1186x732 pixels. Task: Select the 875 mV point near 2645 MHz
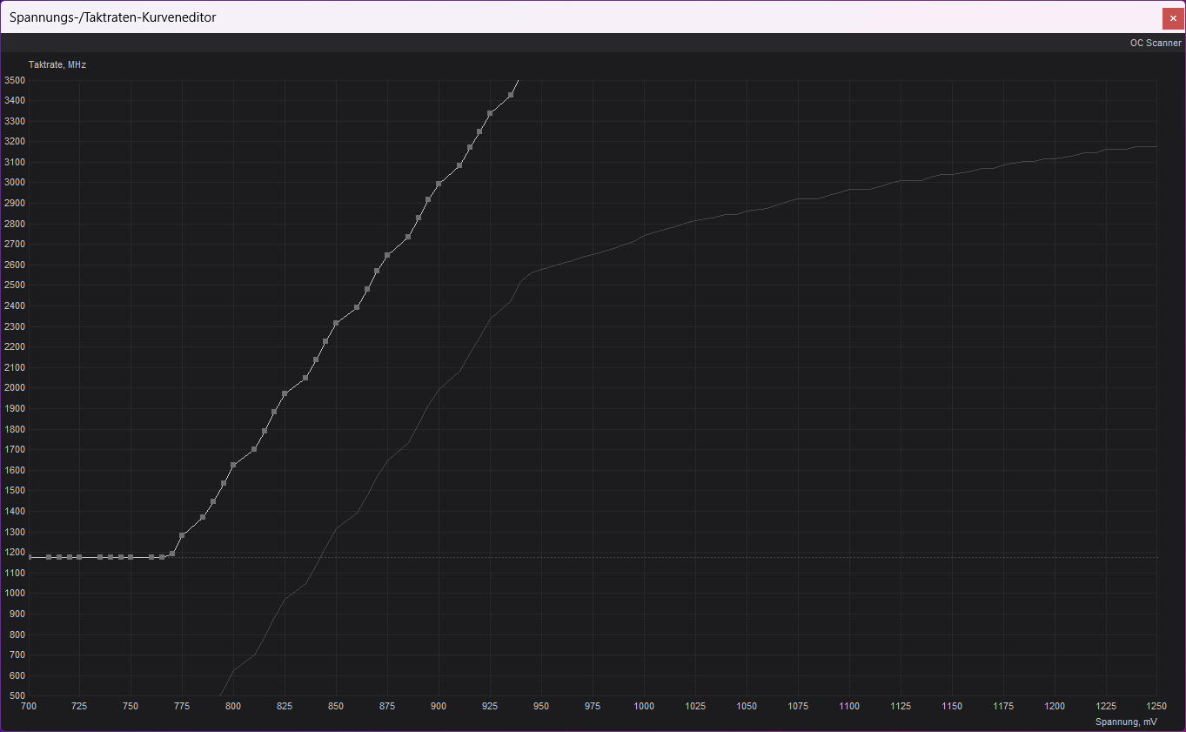pyautogui.click(x=387, y=255)
